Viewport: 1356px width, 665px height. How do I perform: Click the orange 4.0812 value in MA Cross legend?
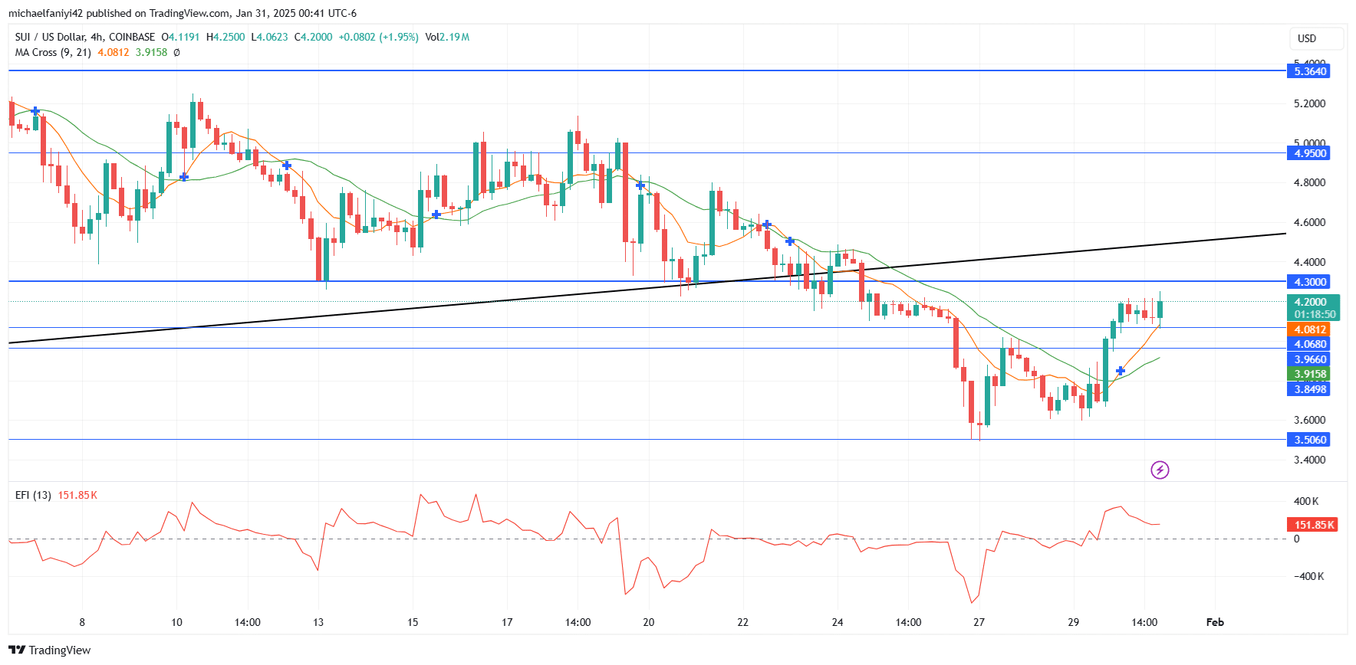pos(114,52)
